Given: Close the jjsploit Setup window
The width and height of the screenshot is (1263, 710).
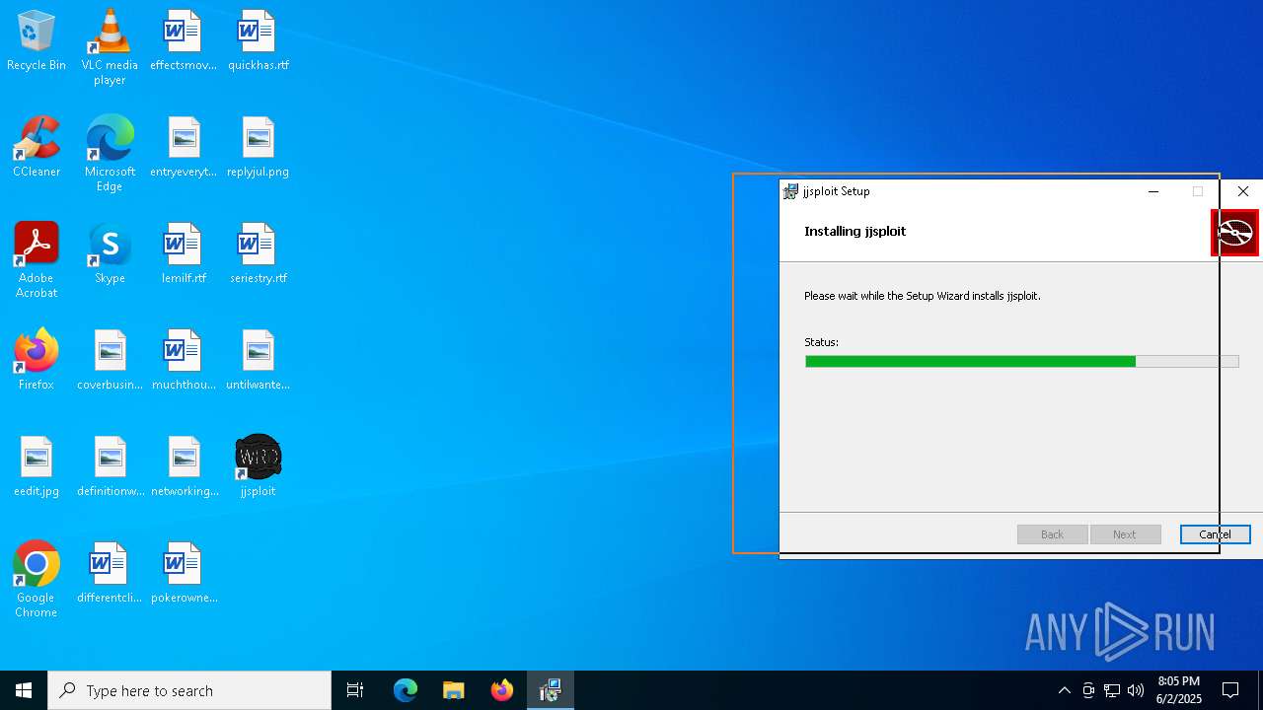Looking at the screenshot, I should point(1243,191).
